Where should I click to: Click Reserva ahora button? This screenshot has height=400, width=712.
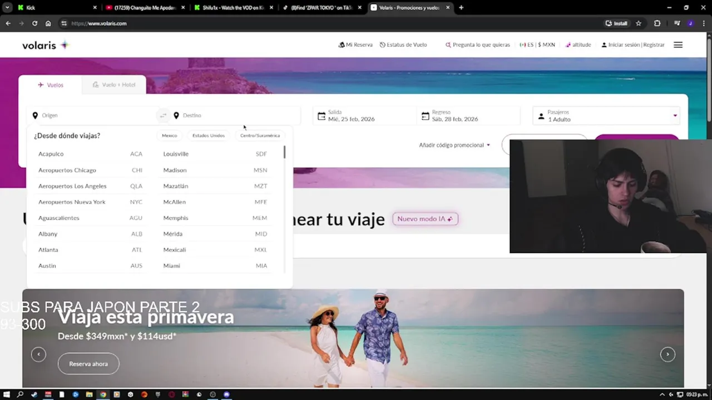pyautogui.click(x=88, y=364)
